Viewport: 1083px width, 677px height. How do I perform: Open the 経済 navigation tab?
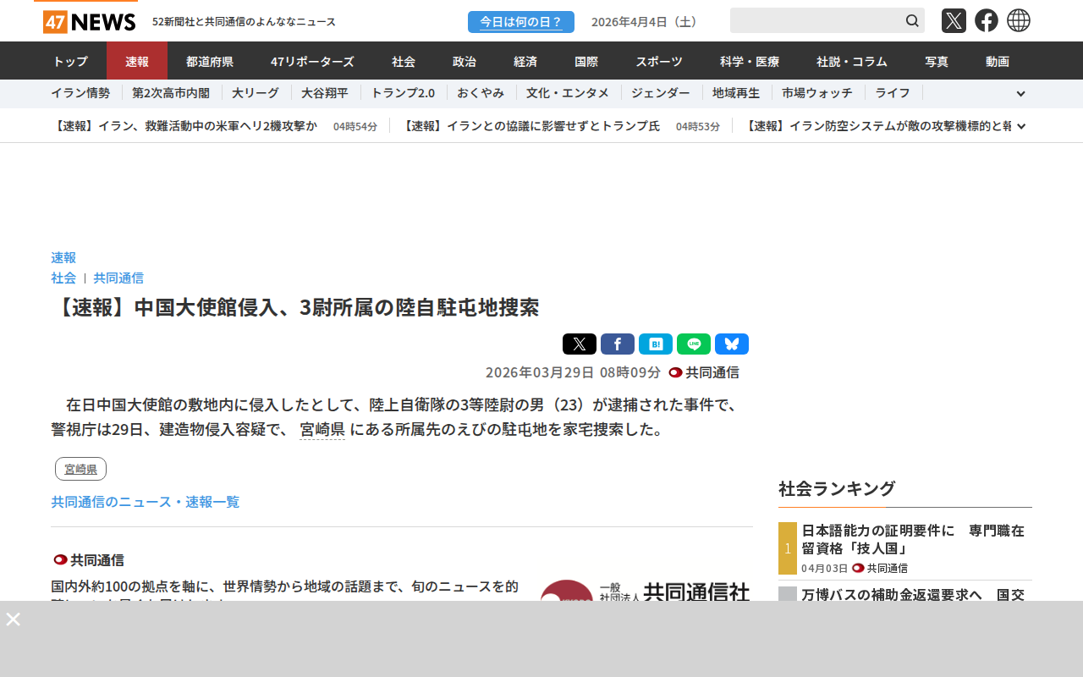525,61
